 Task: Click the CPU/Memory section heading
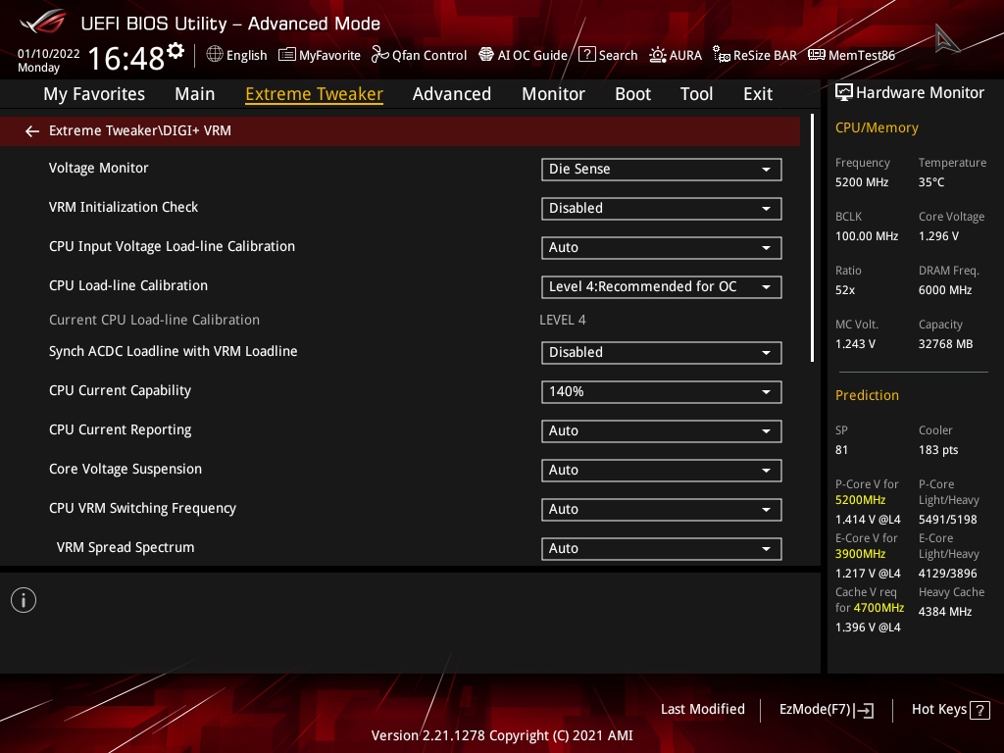[877, 127]
